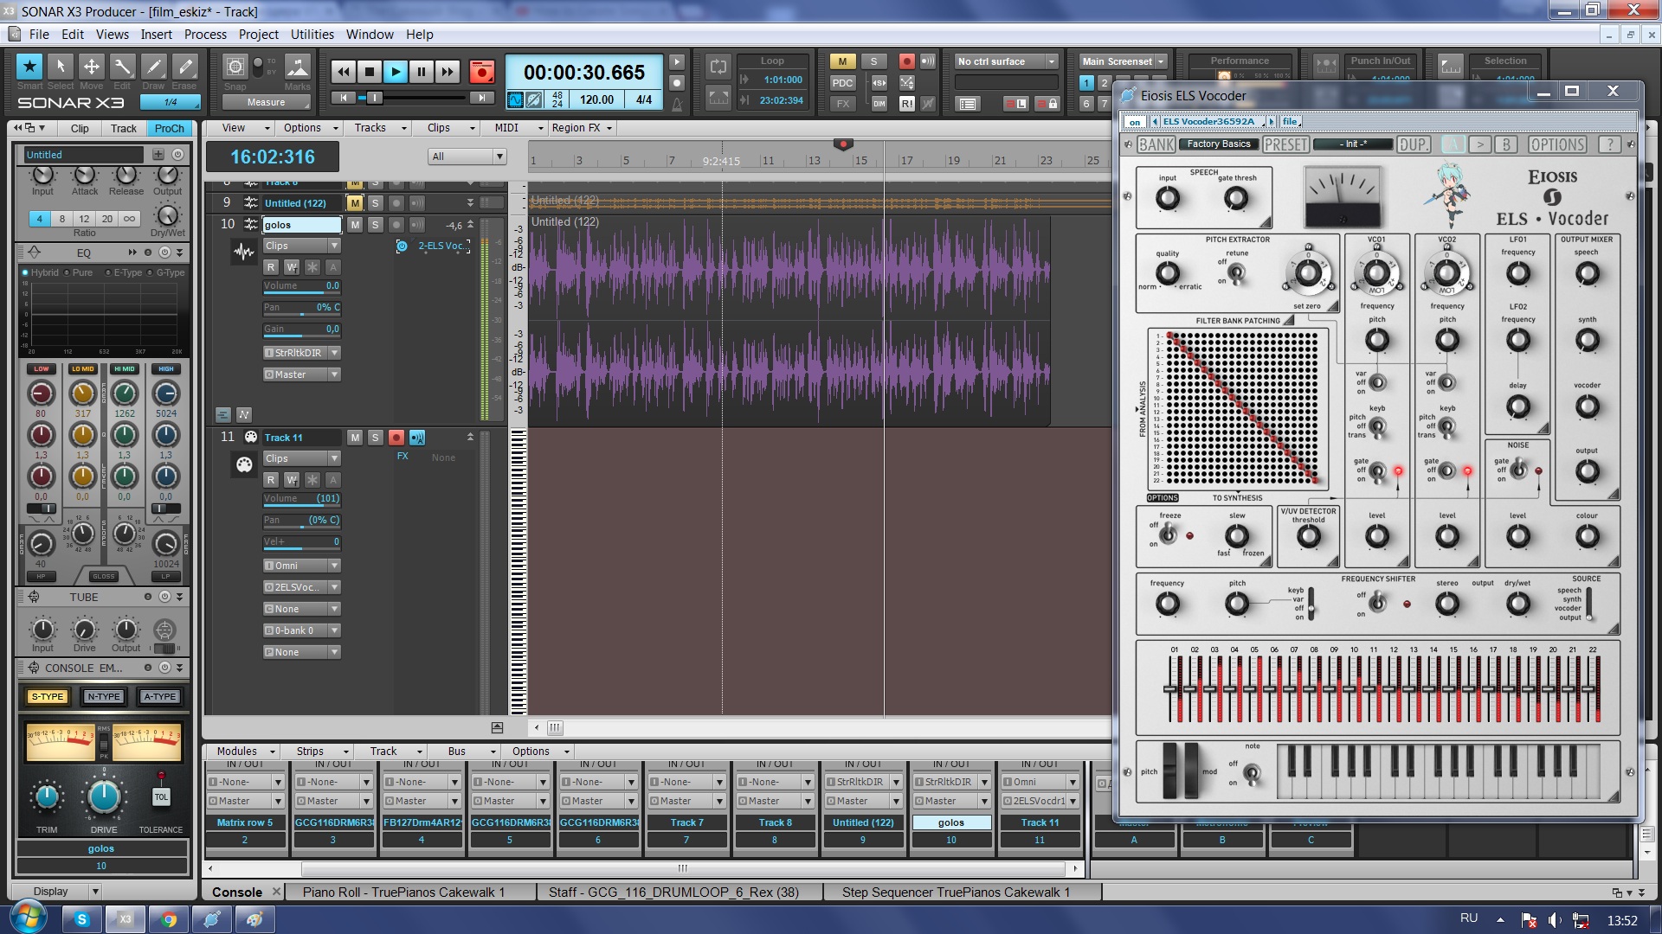Select the S-TYPE console emulator button
Screen dimensions: 1662x934
pyautogui.click(x=48, y=696)
